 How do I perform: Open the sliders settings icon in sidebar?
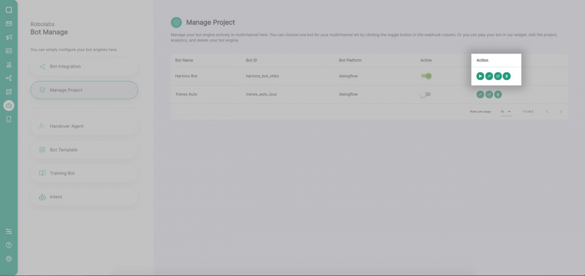coord(9,231)
